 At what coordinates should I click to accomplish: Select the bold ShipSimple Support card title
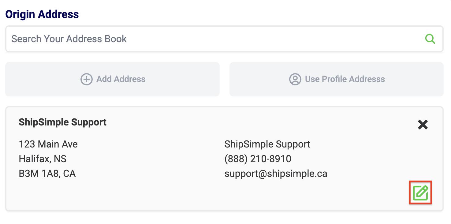[x=62, y=122]
